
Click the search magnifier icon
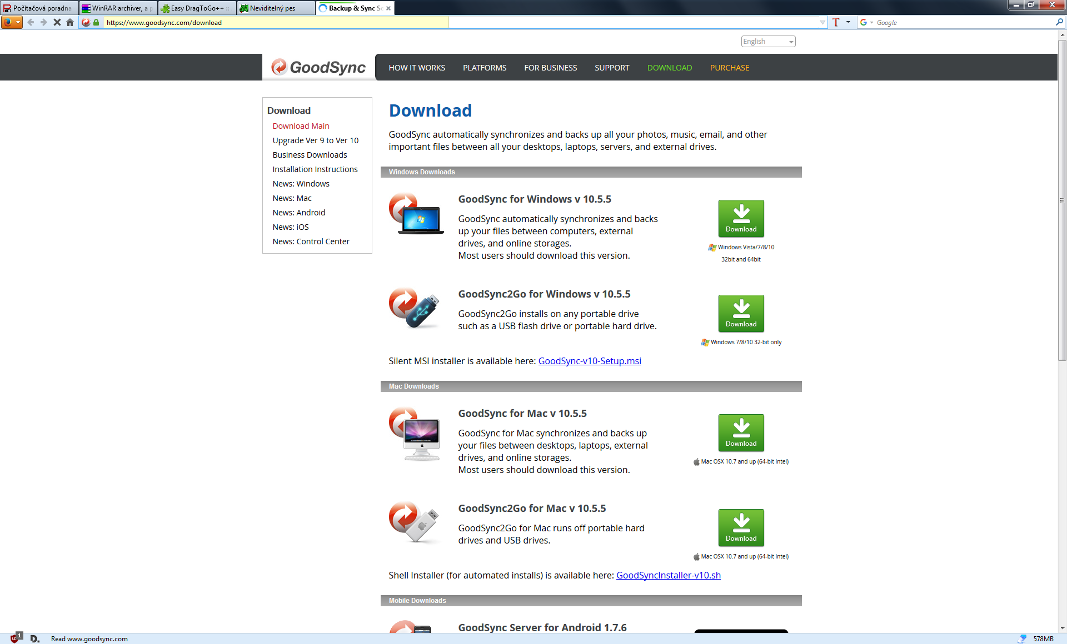(x=1059, y=22)
